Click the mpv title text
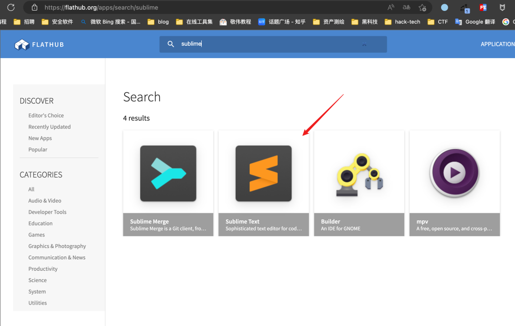This screenshot has height=326, width=515. [422, 222]
